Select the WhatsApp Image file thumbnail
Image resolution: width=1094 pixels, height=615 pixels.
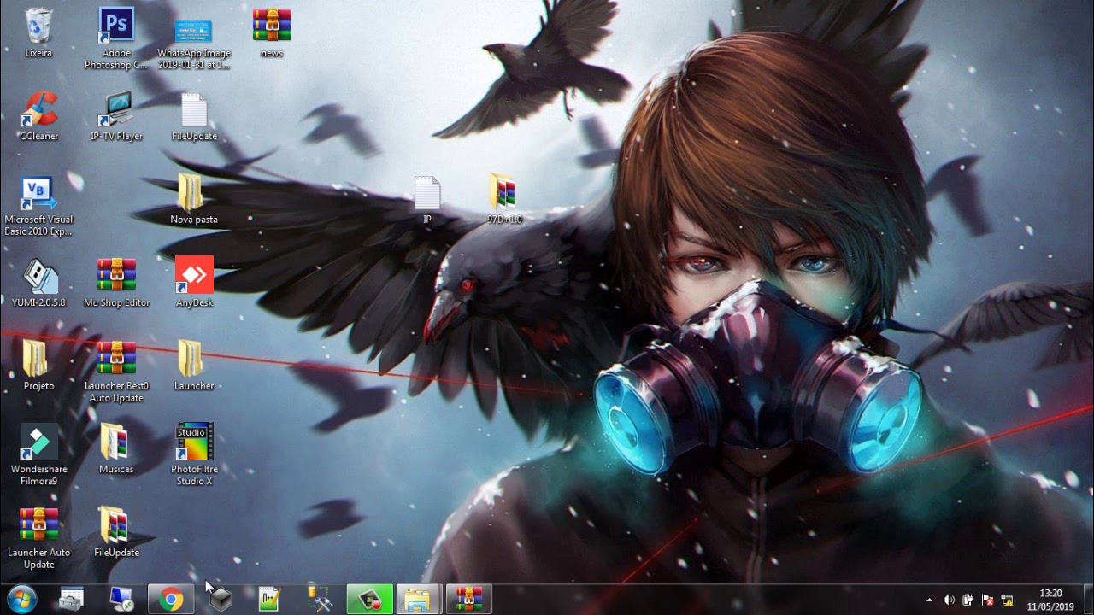[194, 31]
